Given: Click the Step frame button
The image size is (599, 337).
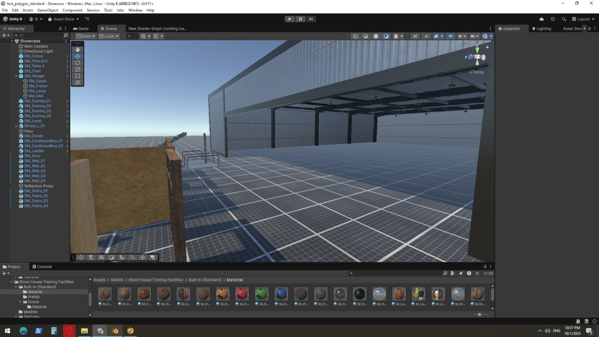Looking at the screenshot, I should tap(310, 19).
